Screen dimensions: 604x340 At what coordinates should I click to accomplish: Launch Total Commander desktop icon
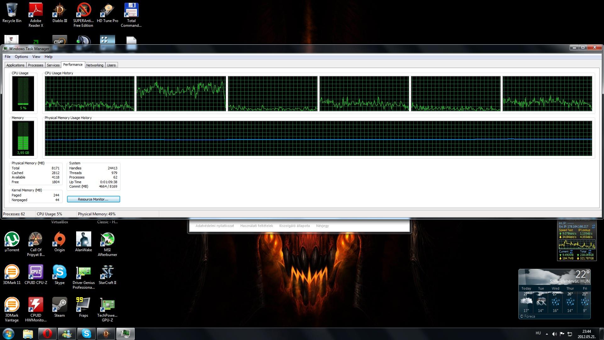coord(131,15)
